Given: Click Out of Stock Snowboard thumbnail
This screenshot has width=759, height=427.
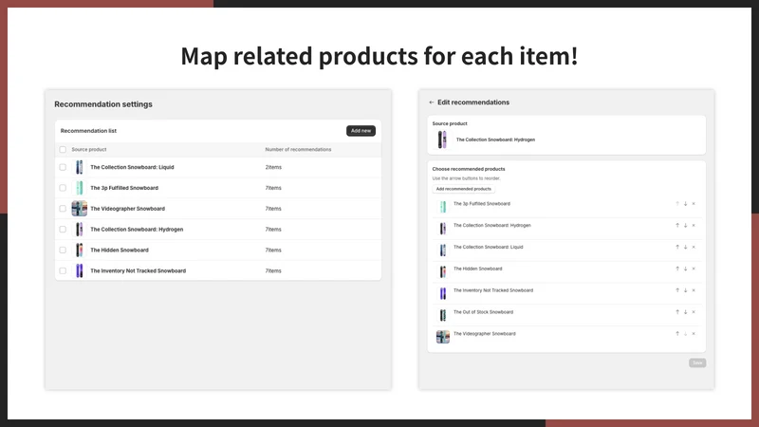Looking at the screenshot, I should point(443,315).
